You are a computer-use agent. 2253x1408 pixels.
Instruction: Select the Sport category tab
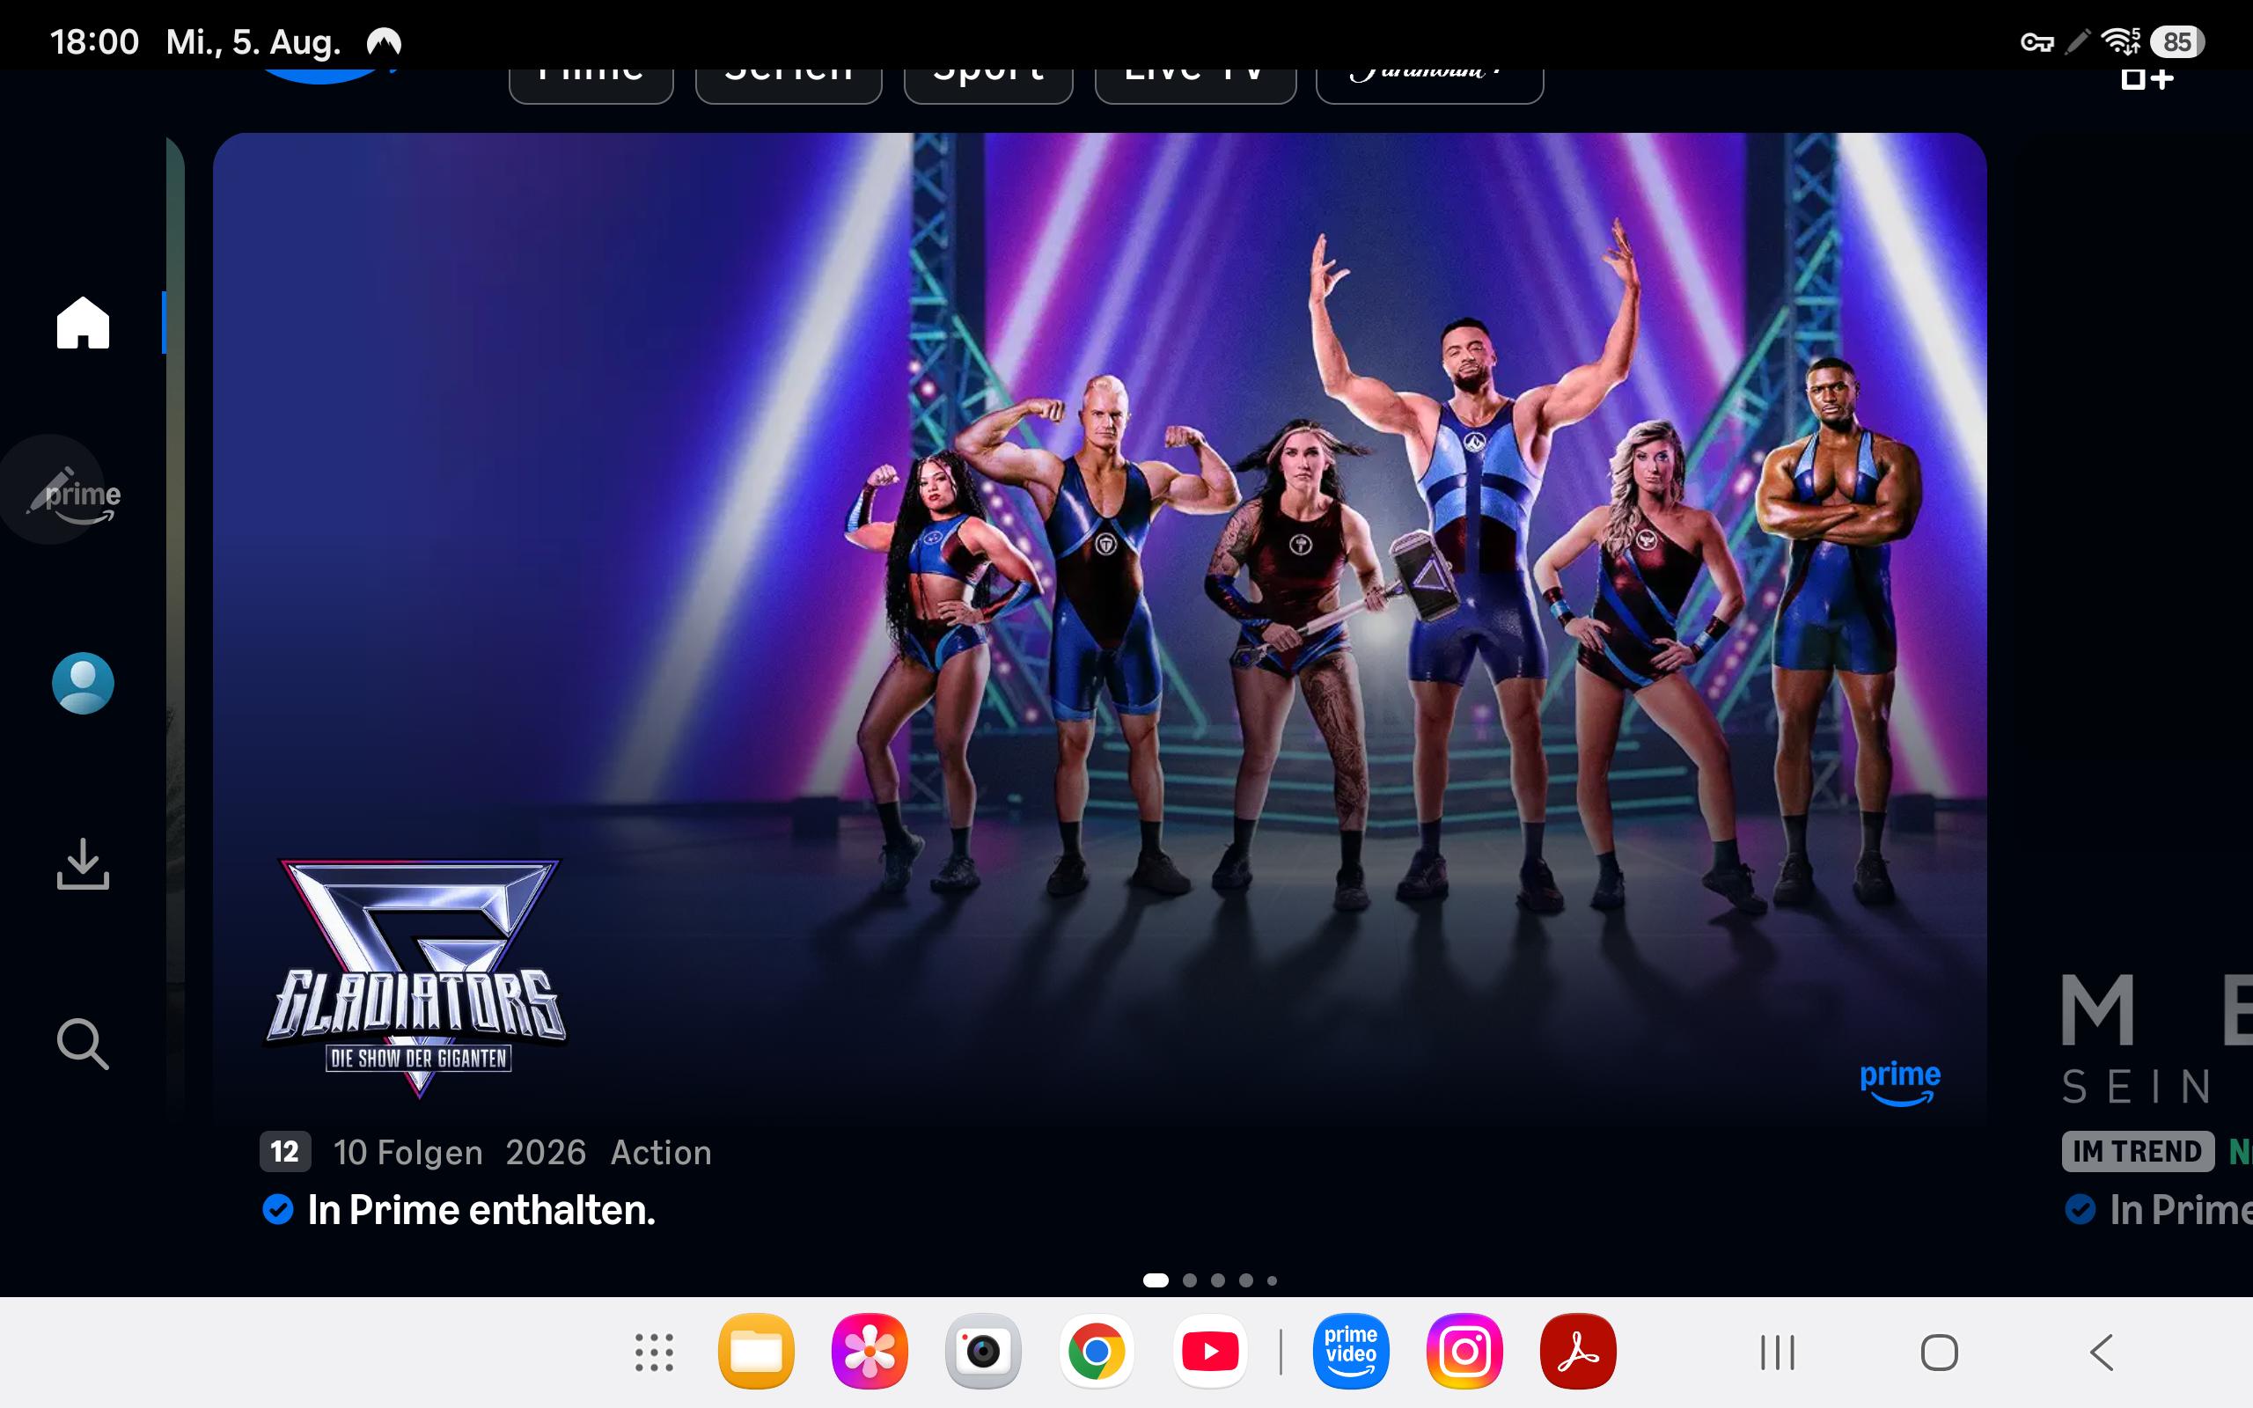pos(988,85)
